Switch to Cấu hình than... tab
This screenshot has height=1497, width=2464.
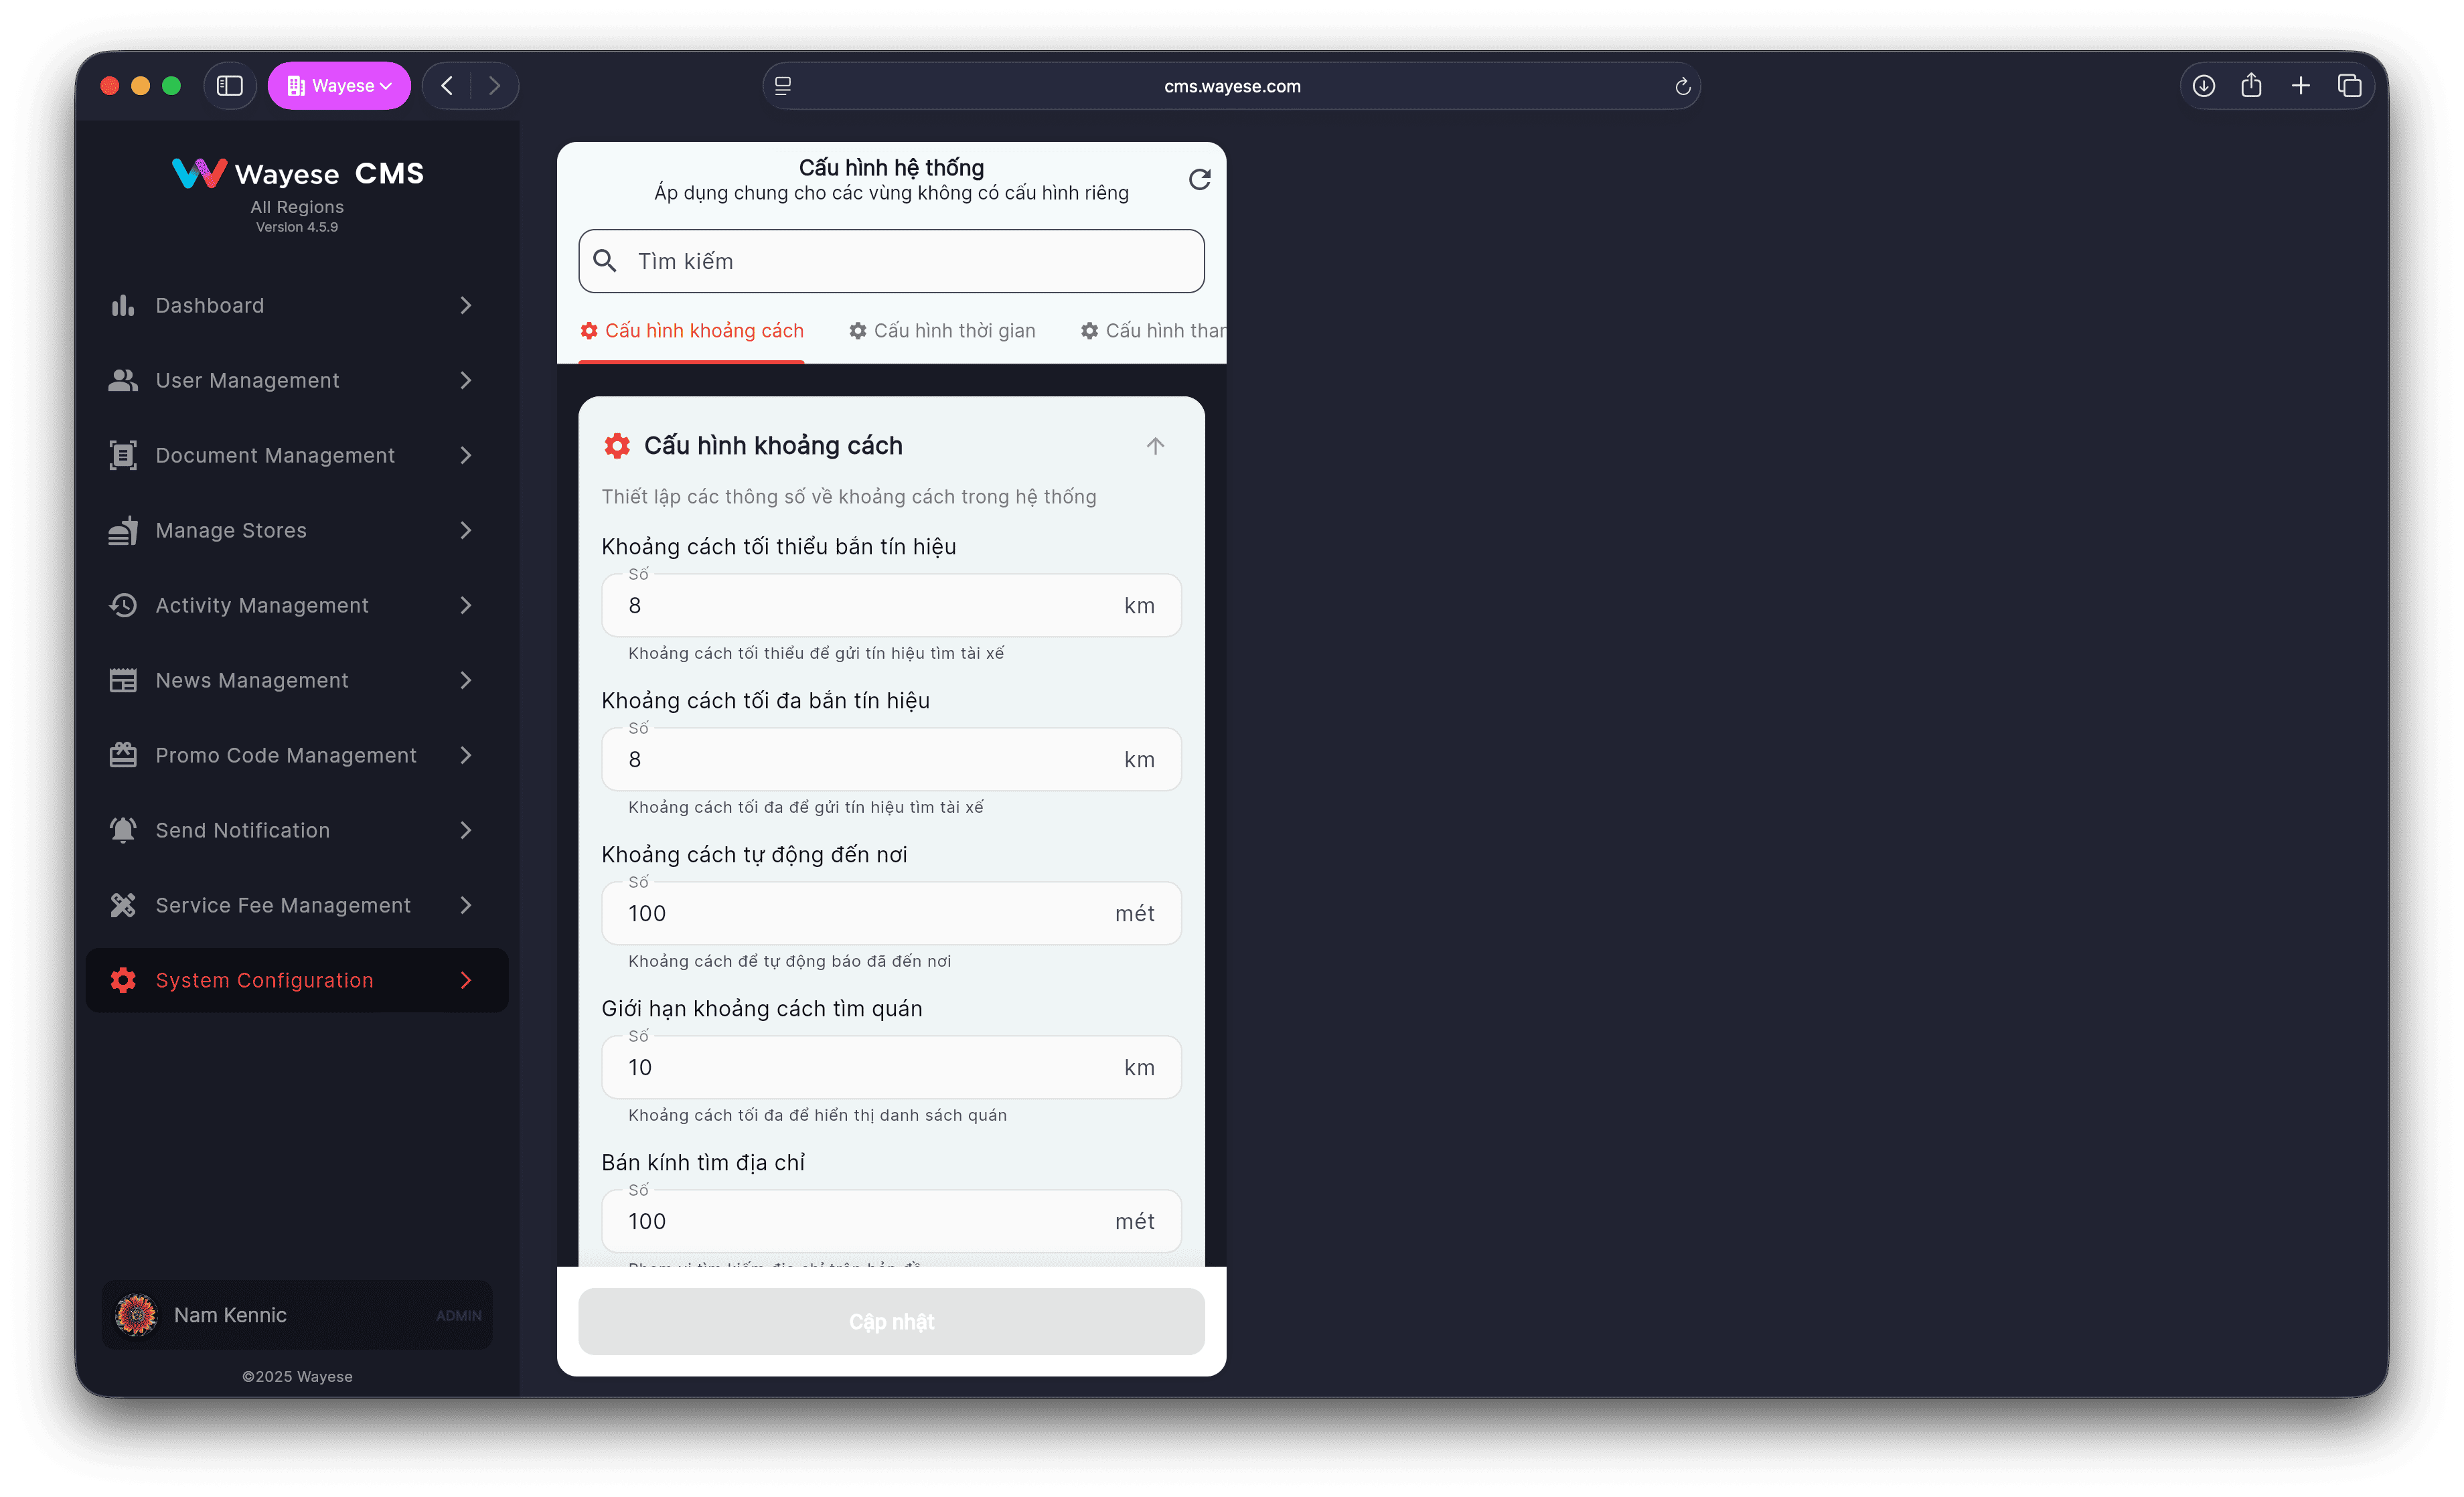point(1153,331)
